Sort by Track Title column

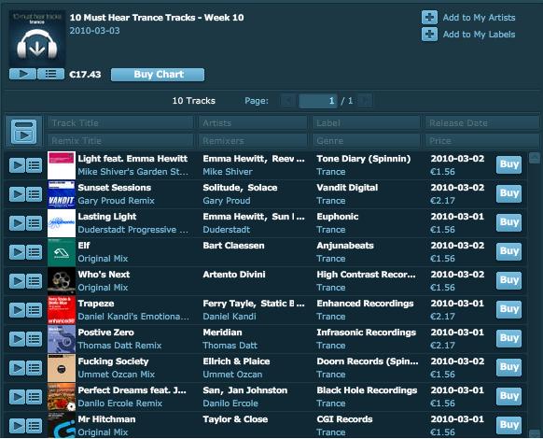click(119, 122)
